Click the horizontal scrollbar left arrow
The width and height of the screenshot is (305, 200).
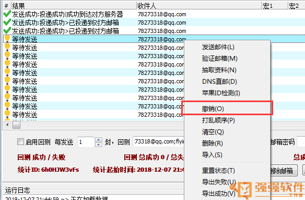(7, 125)
